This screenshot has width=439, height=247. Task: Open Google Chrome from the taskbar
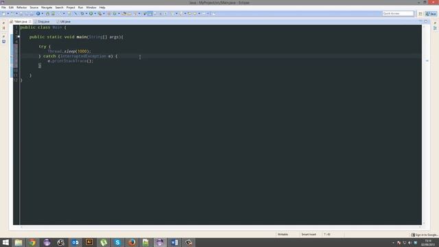[x=32, y=242]
